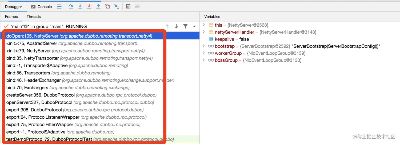Select frame export:308, DubboProtocol

coord(100,110)
